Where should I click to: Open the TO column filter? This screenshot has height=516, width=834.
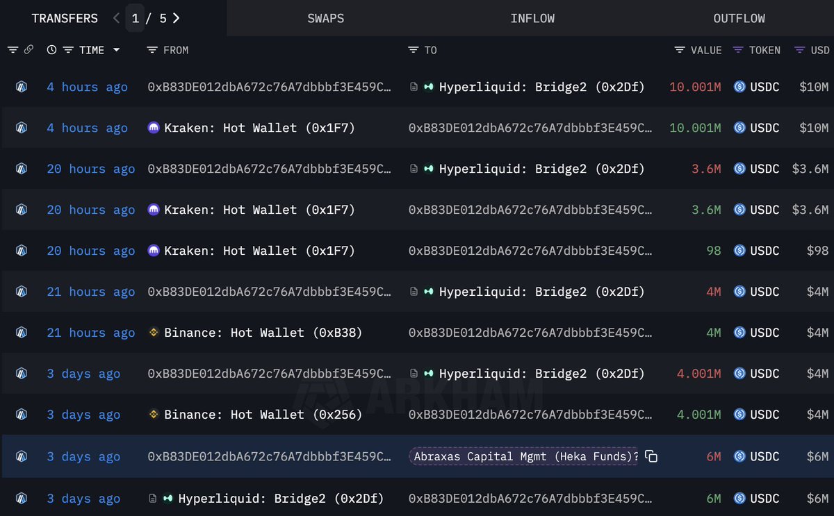click(414, 50)
